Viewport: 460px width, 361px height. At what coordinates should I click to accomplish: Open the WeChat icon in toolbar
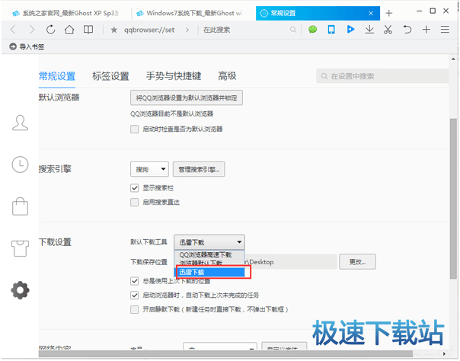click(313, 30)
